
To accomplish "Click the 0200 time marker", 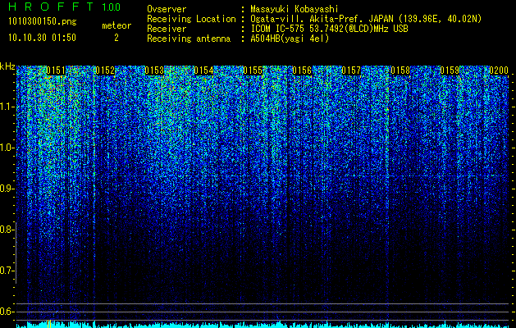I will (x=499, y=71).
